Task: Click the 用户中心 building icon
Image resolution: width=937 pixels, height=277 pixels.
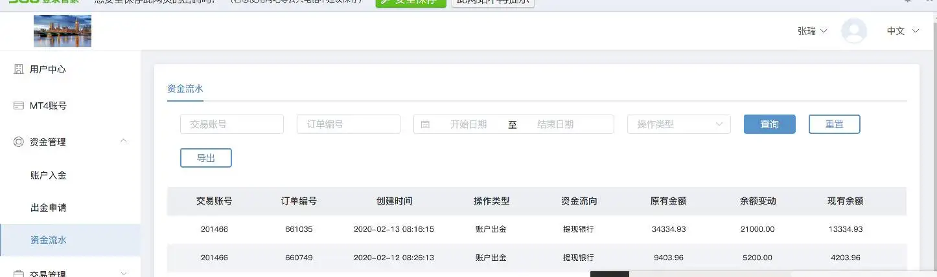Action: coord(19,69)
